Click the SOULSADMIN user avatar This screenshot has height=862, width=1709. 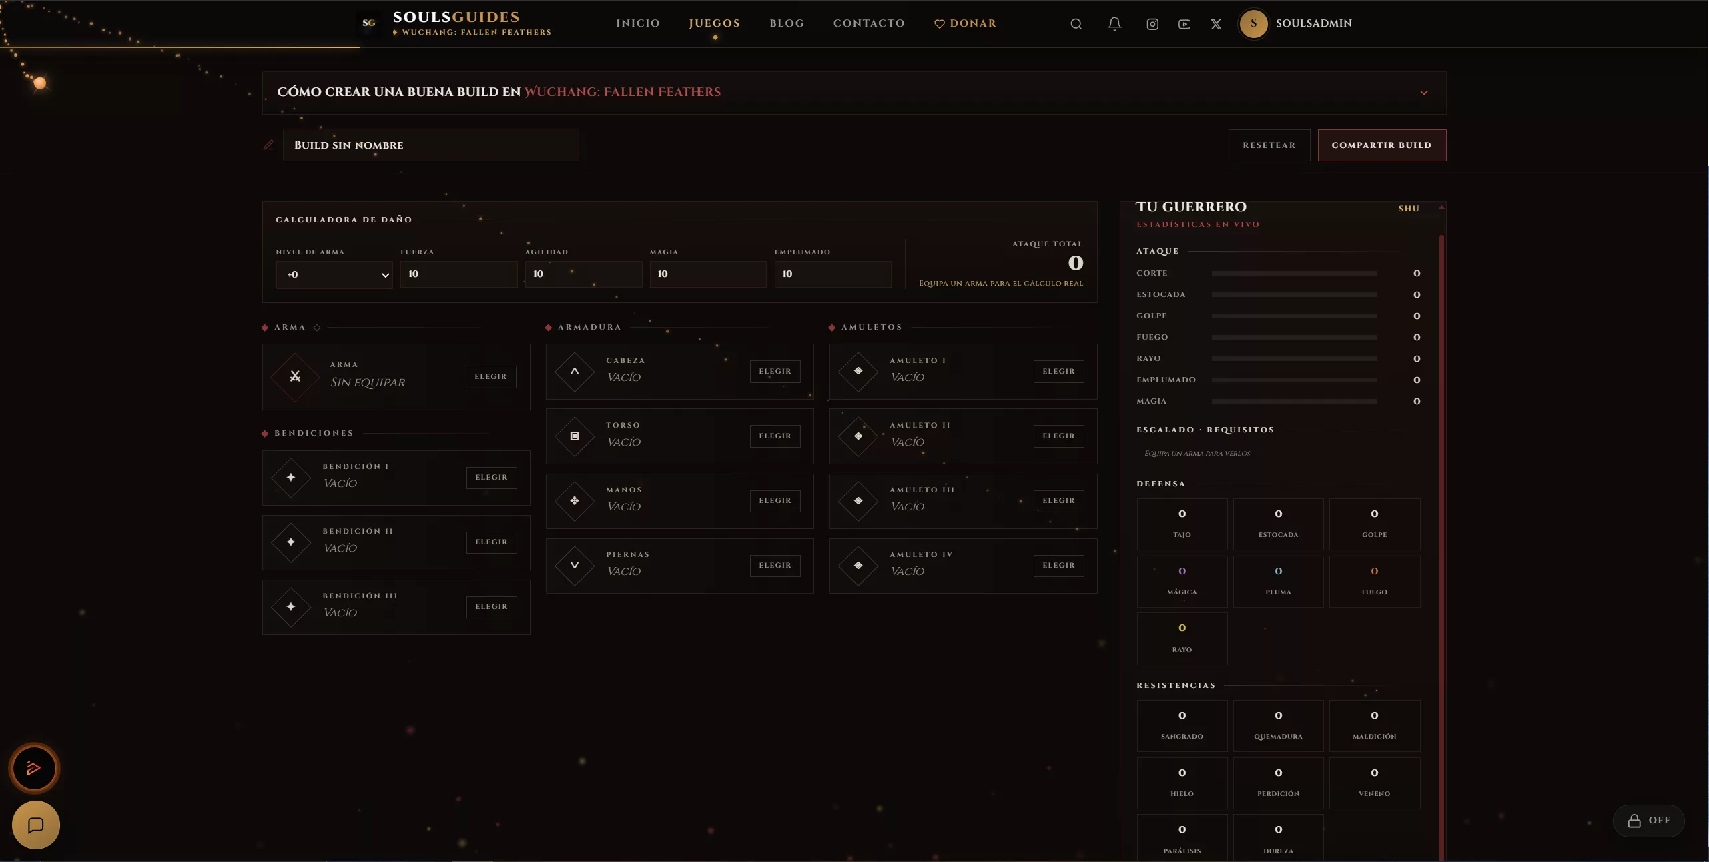click(1253, 23)
